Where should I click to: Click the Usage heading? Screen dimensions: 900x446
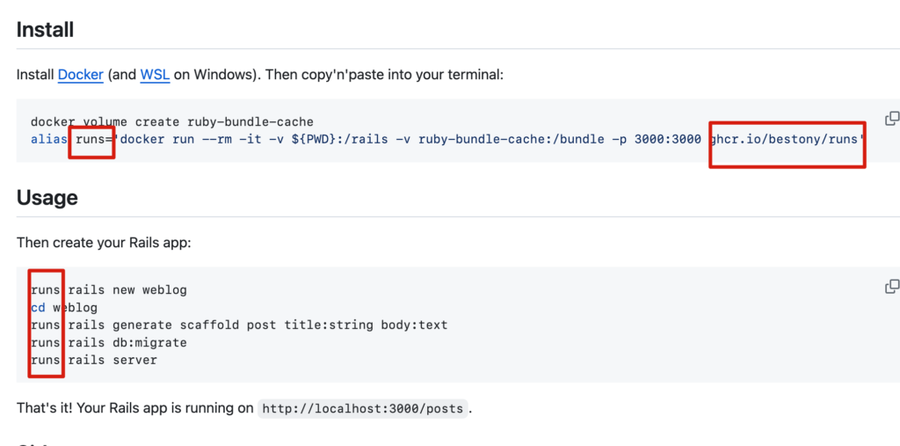click(47, 197)
